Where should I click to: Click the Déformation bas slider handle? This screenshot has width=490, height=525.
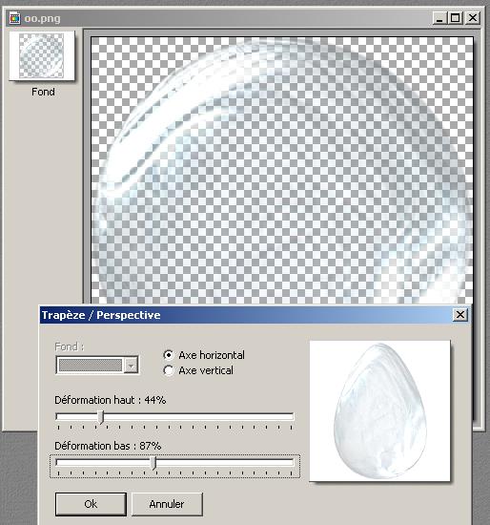coord(153,463)
